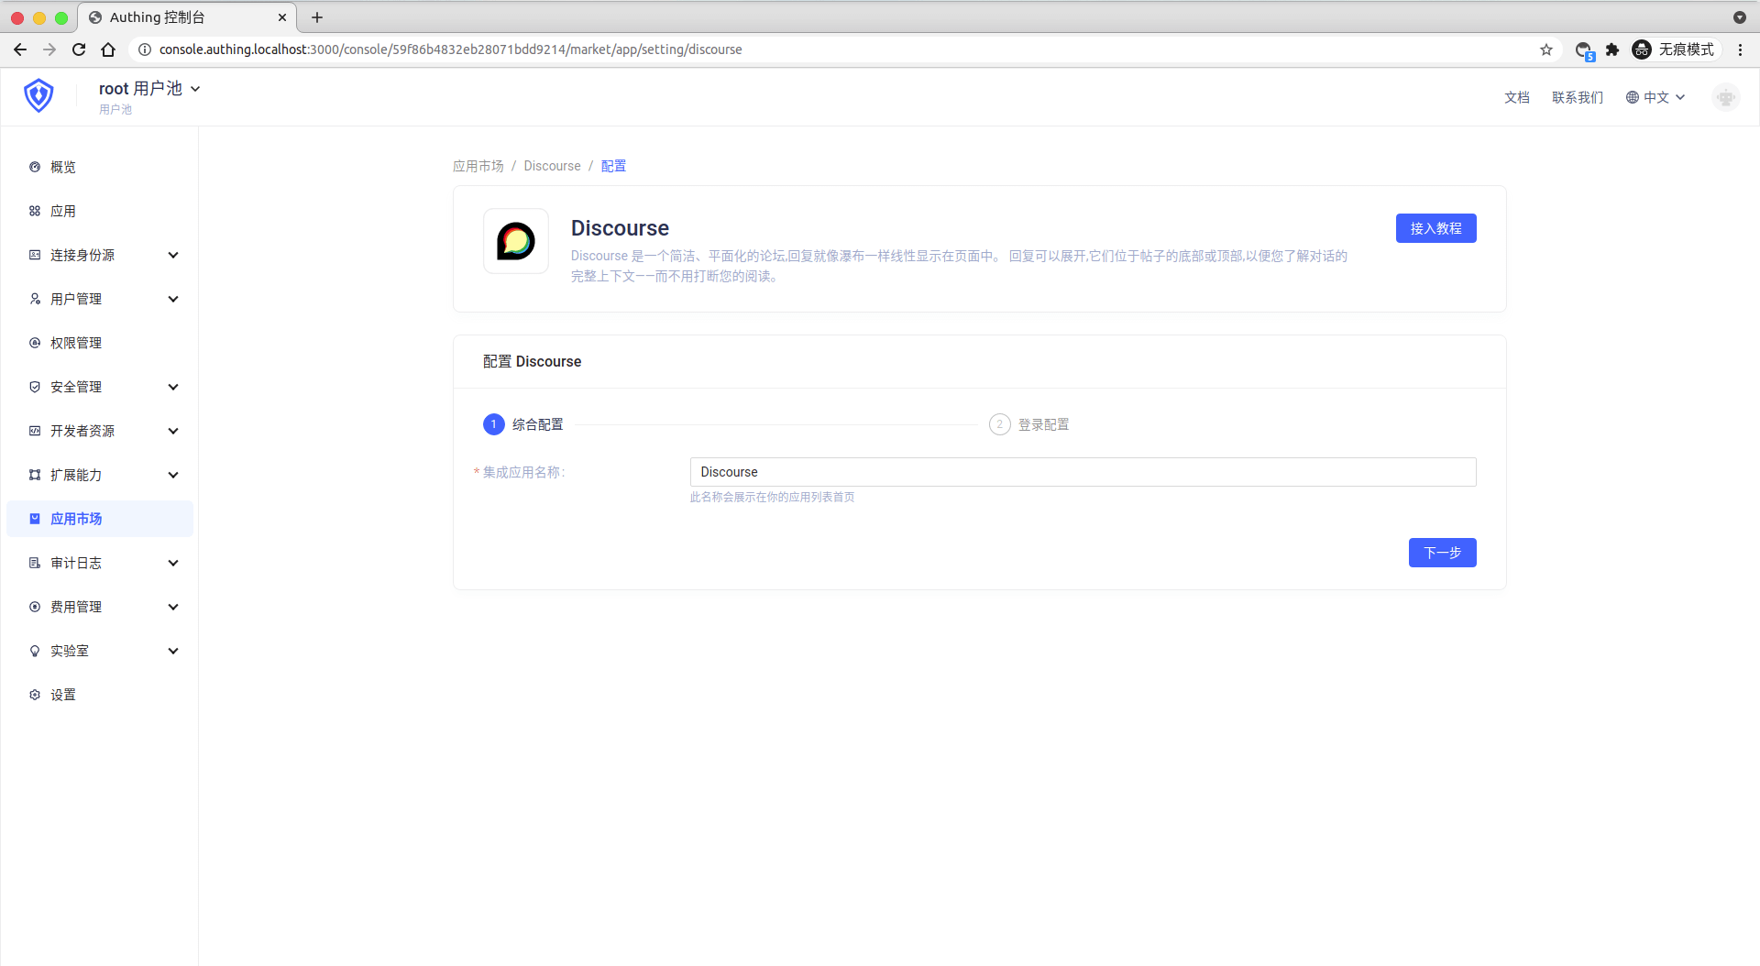Screen dimensions: 1760x966
Task: Expand the 安全管理 sidebar section
Action: [x=101, y=387]
